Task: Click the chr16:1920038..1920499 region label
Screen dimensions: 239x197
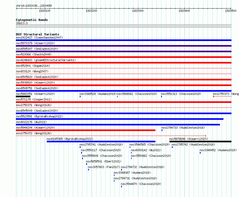Action: point(34,6)
